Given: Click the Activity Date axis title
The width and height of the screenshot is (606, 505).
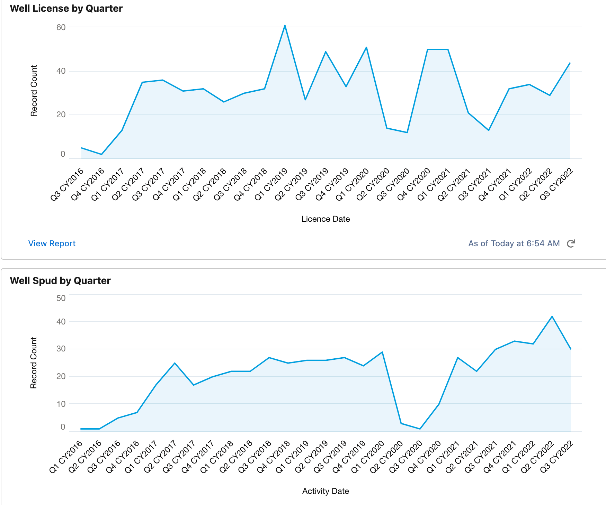Looking at the screenshot, I should point(326,491).
